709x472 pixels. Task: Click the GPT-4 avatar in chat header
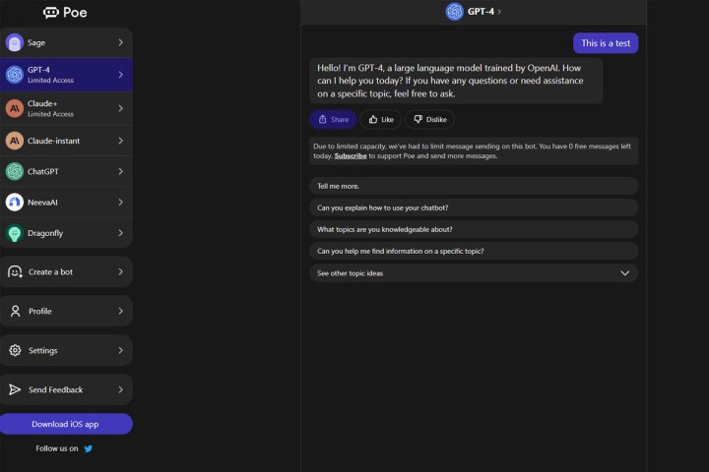pyautogui.click(x=454, y=12)
